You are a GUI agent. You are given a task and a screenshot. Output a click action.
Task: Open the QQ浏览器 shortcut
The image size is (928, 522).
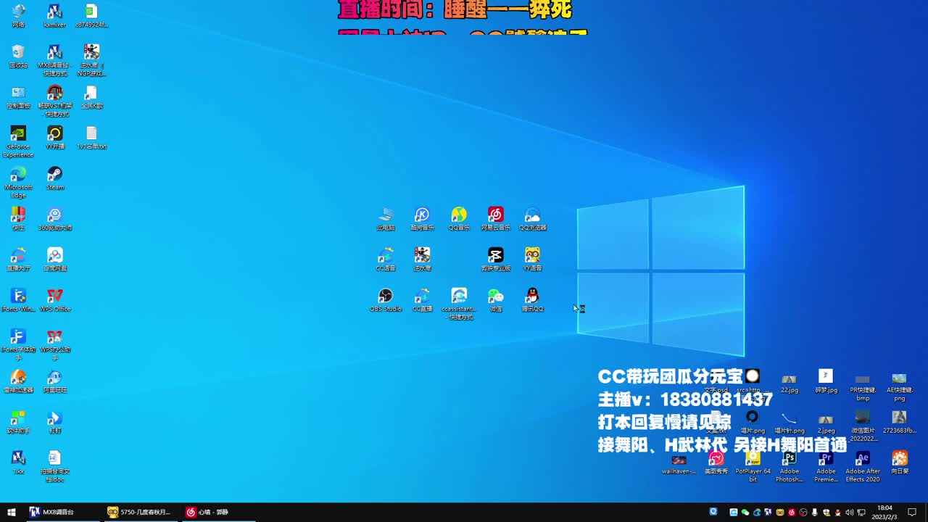533,219
